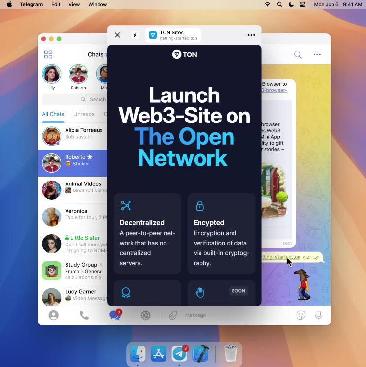Open the sticker and emoji panel icon
This screenshot has width=366, height=367.
click(x=301, y=315)
